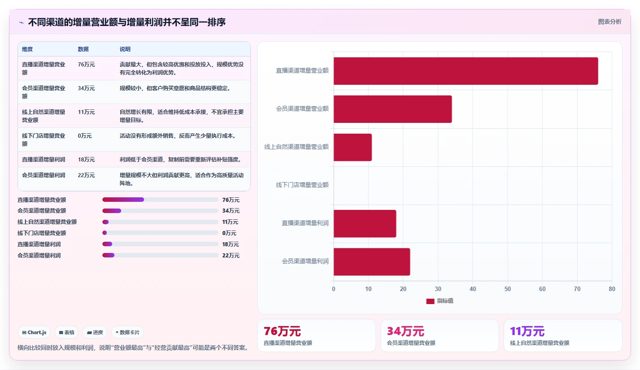This screenshot has height=370, width=640.
Task: Click the 线下门店增量营业额 label on chart axis
Action: pos(302,185)
